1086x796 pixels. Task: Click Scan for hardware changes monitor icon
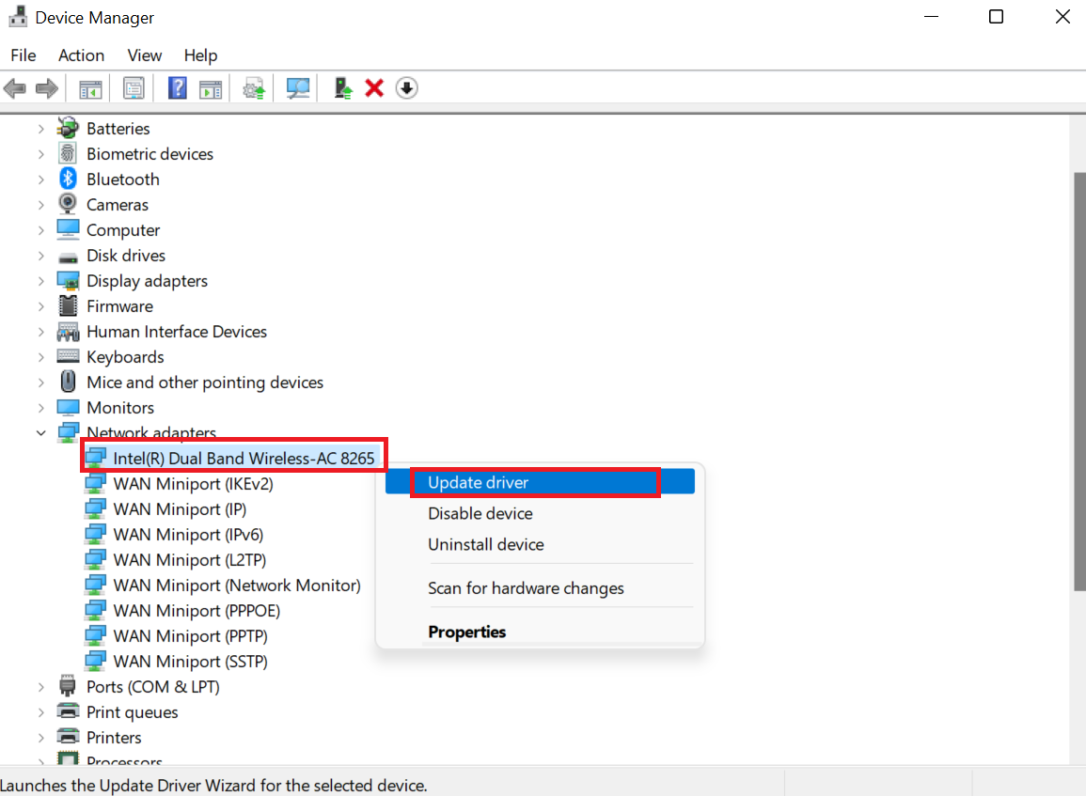pyautogui.click(x=298, y=88)
